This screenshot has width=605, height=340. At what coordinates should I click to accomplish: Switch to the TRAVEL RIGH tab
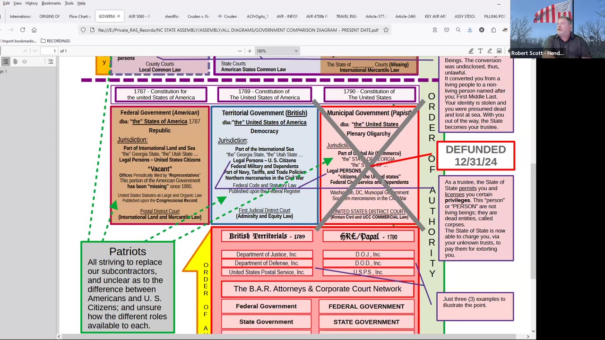click(x=346, y=16)
